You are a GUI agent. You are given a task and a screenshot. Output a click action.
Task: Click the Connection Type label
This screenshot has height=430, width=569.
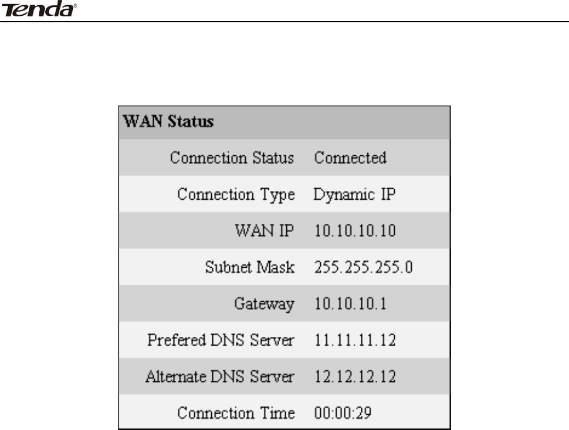coord(236,194)
